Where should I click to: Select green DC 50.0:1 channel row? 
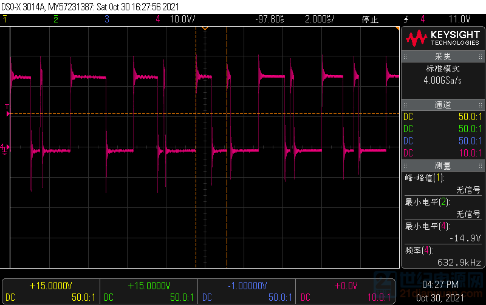point(443,129)
